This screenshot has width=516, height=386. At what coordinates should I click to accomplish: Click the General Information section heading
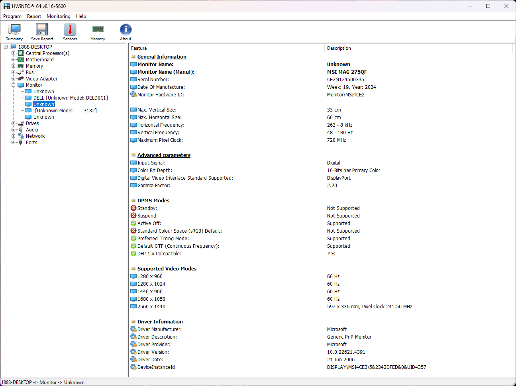[162, 57]
